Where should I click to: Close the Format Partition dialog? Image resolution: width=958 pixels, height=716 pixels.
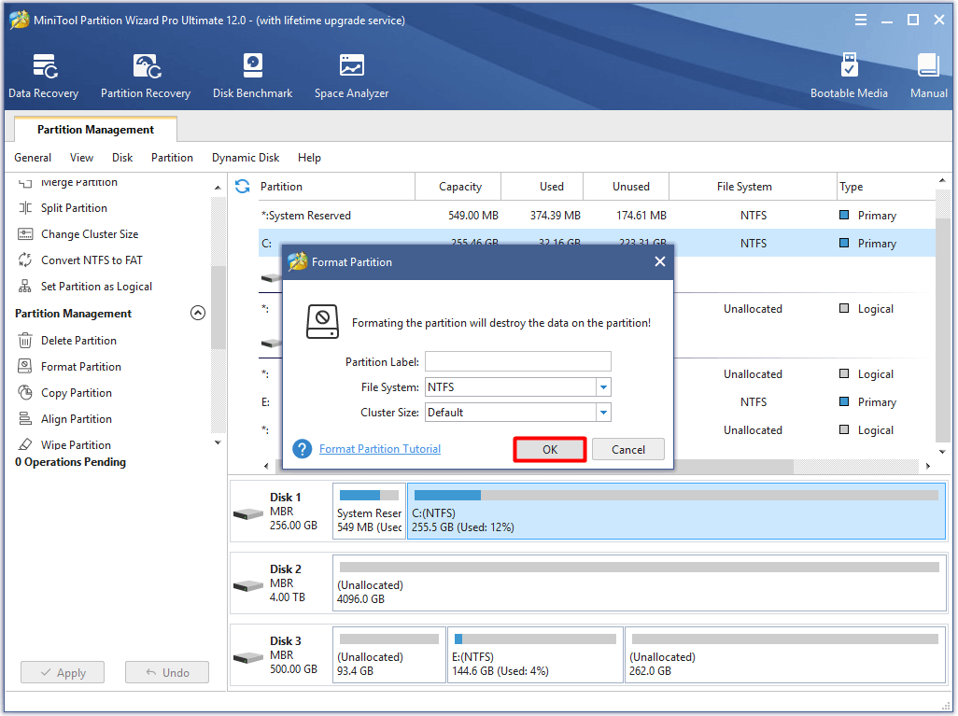click(x=660, y=261)
